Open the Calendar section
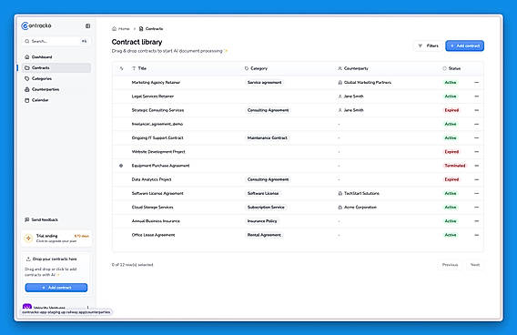 coord(56,100)
